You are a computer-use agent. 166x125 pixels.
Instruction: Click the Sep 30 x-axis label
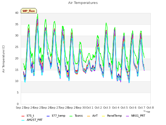(x=81, y=108)
